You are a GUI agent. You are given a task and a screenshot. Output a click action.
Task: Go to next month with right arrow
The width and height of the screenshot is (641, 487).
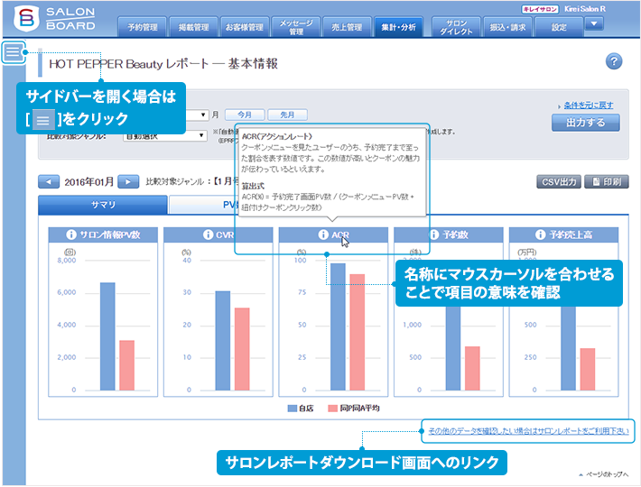pyautogui.click(x=128, y=181)
